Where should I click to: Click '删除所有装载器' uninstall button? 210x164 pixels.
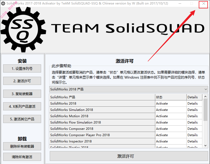click(x=22, y=146)
